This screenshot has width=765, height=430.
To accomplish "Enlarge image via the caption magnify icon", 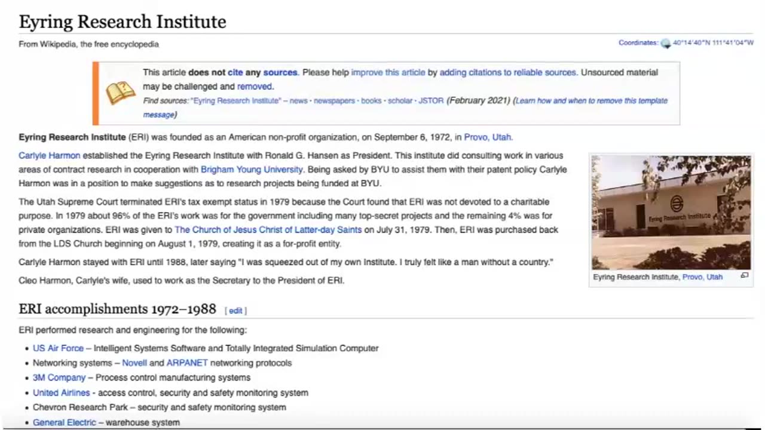I will 744,276.
